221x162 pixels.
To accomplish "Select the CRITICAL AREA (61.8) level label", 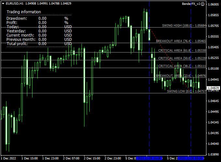I will (182, 51).
